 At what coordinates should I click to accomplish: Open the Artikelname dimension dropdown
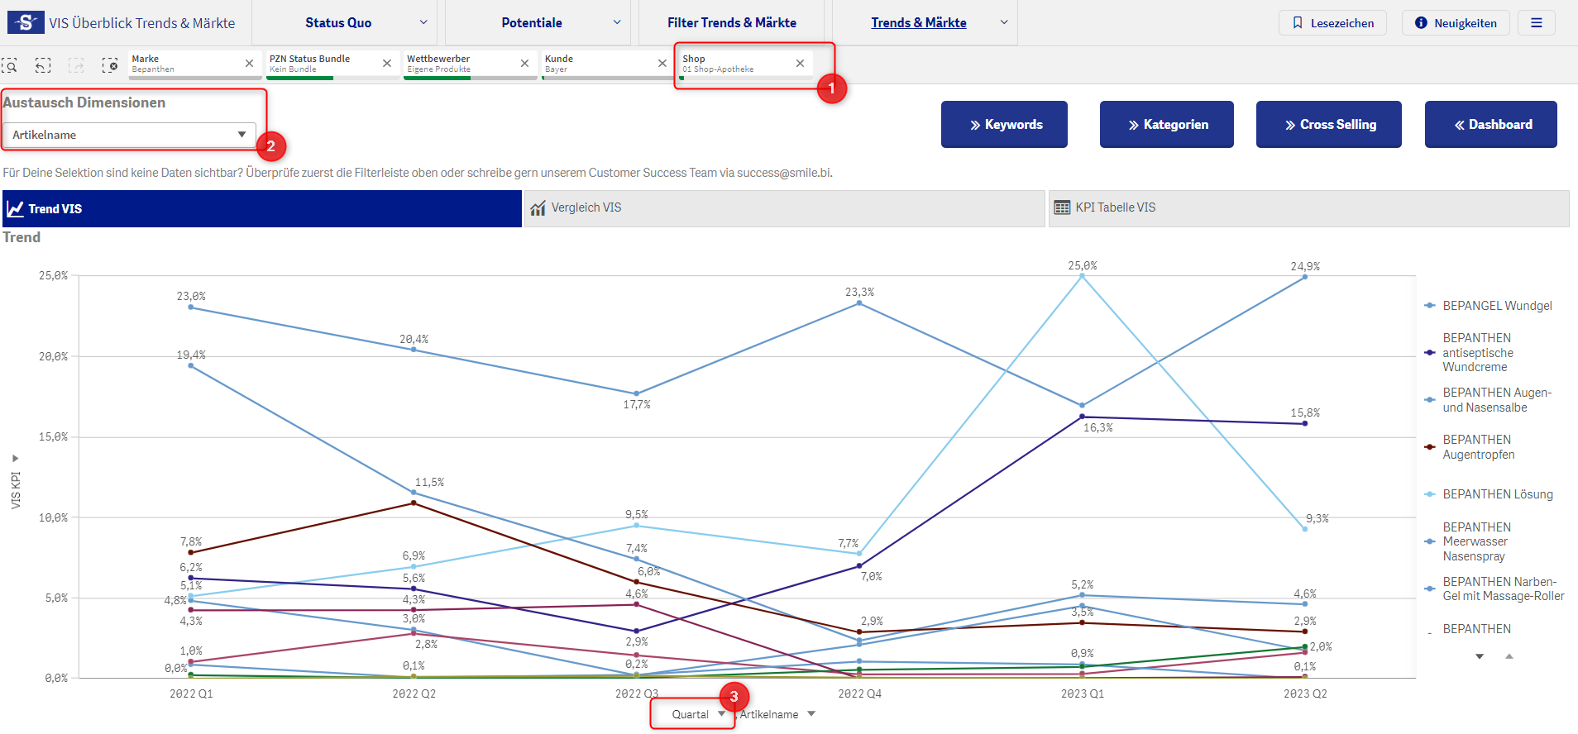click(x=129, y=135)
